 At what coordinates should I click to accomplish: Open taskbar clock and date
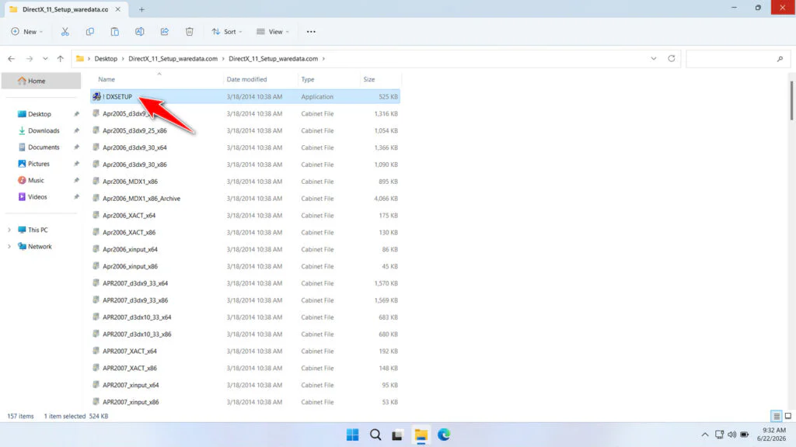772,435
